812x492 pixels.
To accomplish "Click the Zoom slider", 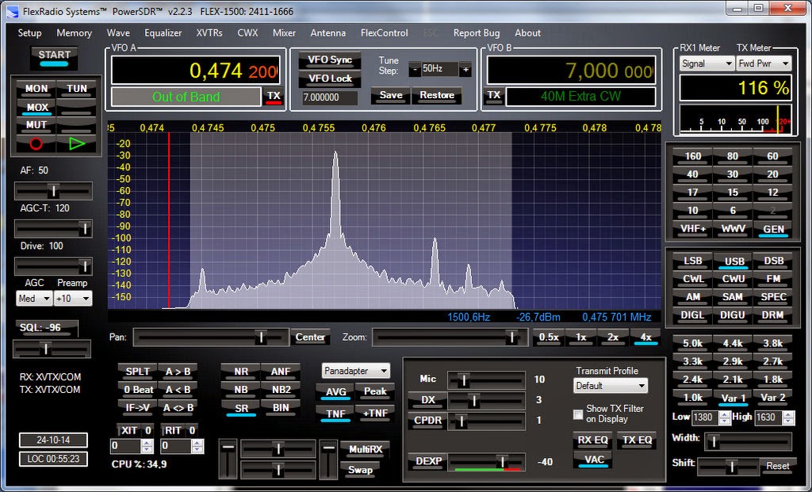I will tap(450, 338).
